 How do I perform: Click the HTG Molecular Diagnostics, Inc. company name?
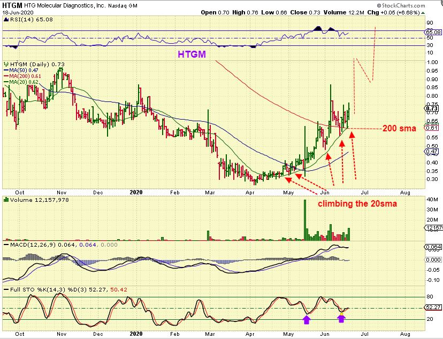coord(65,6)
